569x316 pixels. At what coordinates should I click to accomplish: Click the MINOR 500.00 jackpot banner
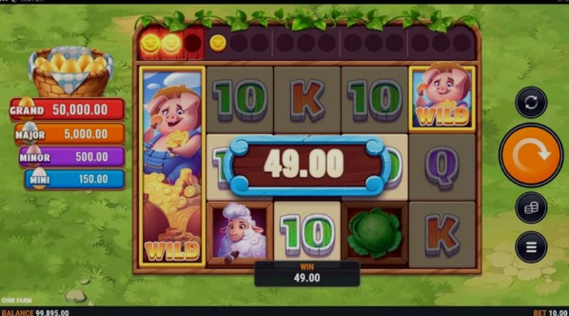click(72, 157)
